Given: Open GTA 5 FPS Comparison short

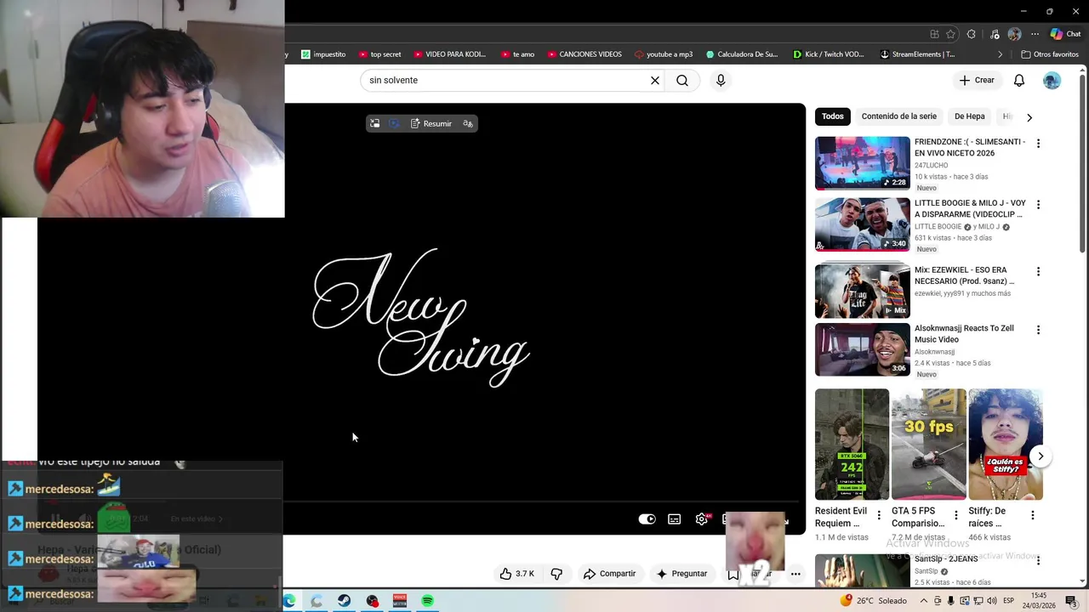Looking at the screenshot, I should 928,445.
